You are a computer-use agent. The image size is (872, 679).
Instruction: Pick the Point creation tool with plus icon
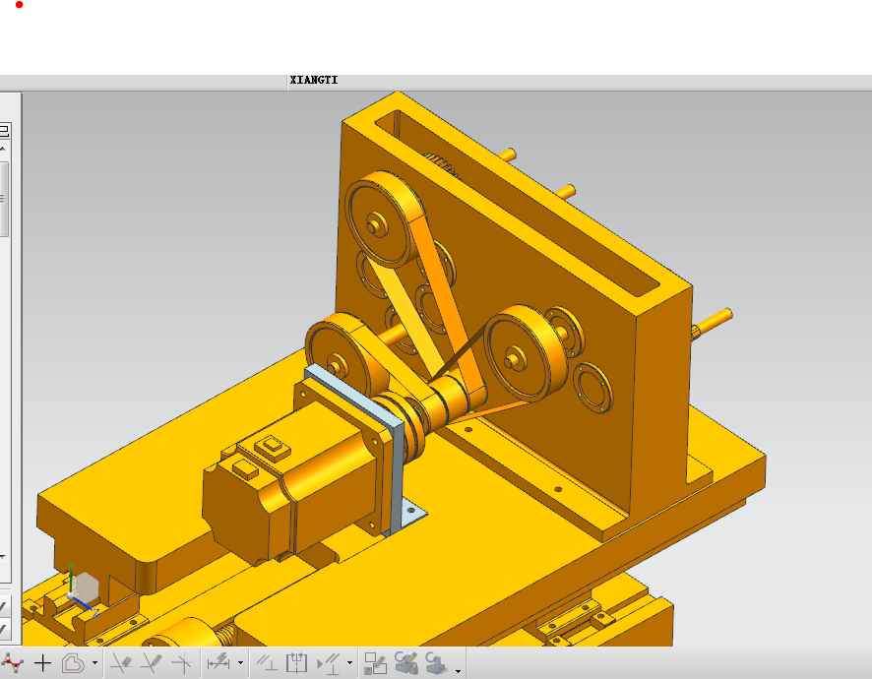point(43,663)
